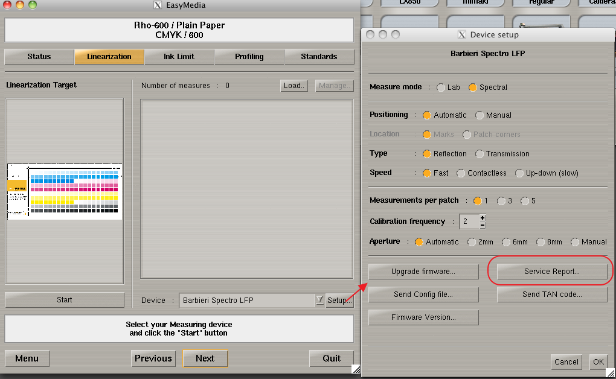
Task: Open the Profiling tab
Action: point(249,57)
